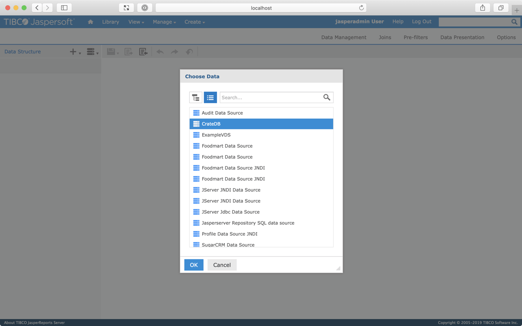Cancel the Choose Data dialog
The width and height of the screenshot is (522, 326).
point(222,265)
